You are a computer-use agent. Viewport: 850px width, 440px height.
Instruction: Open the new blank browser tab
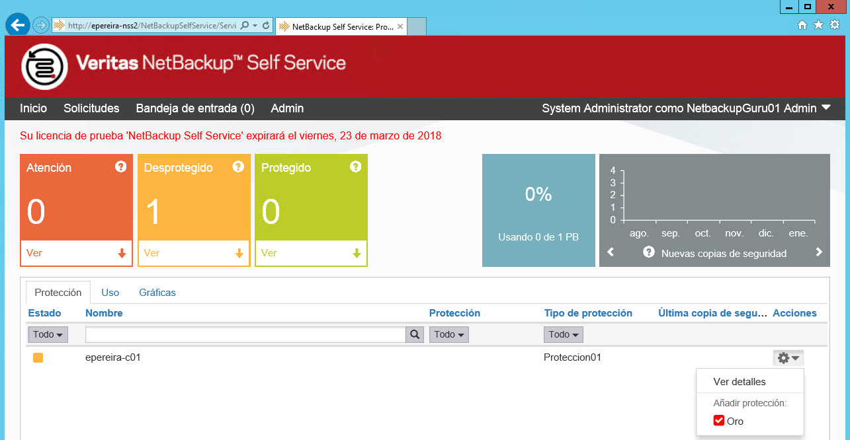tap(416, 26)
